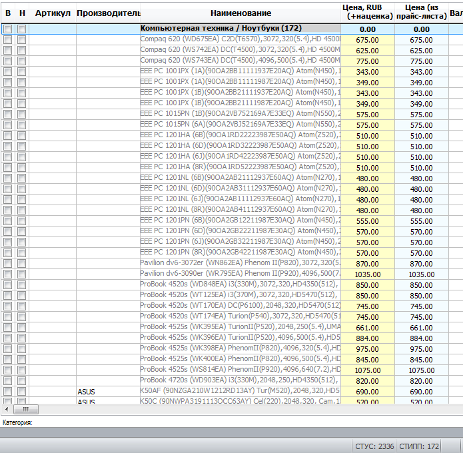Viewport: 463px width, 453px height.
Task: Click the 775.00 price-list price cell
Action: (x=422, y=61)
